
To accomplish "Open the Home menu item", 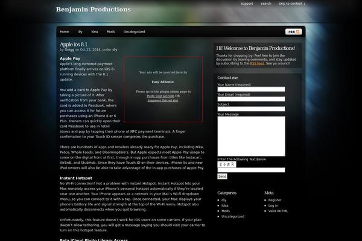I will coord(65,31).
